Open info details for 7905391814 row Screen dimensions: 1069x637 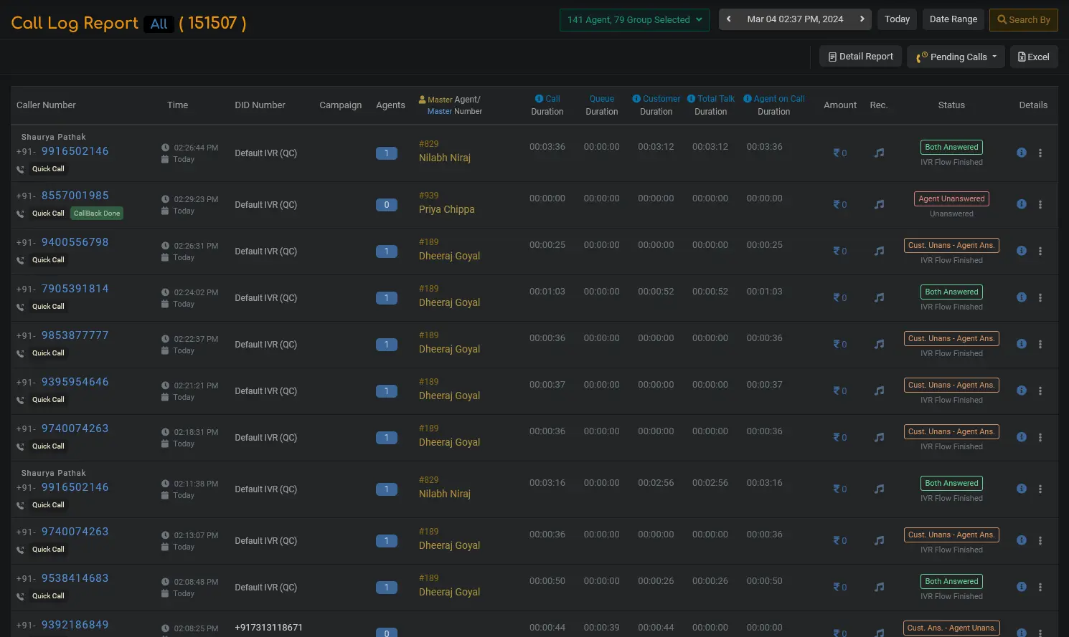(x=1022, y=297)
